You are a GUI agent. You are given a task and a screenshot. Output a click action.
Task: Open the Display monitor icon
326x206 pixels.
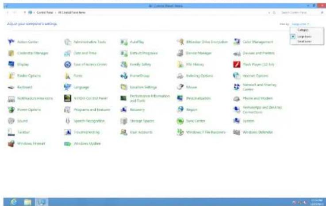11,64
